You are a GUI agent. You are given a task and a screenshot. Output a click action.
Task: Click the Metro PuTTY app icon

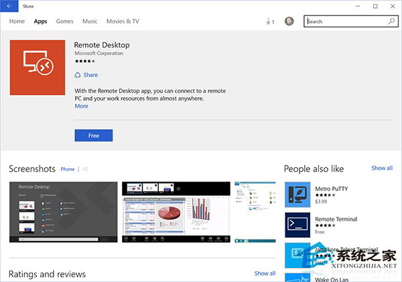(x=297, y=194)
